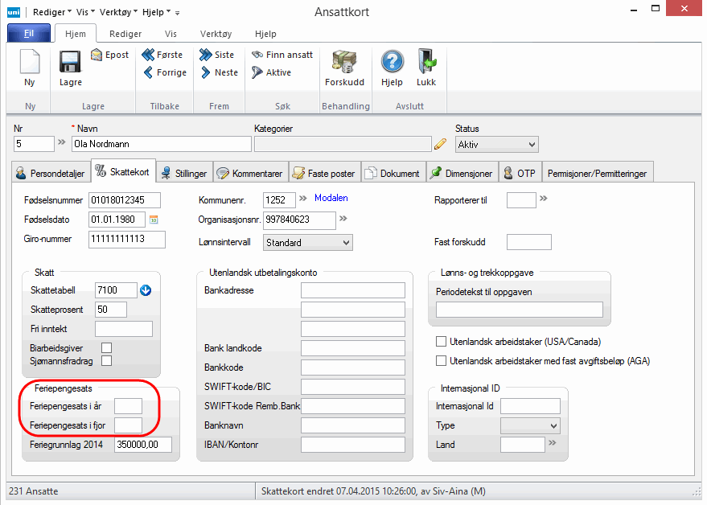Open the Internasjonal ID Type dropdown
The image size is (707, 505).
(x=529, y=425)
